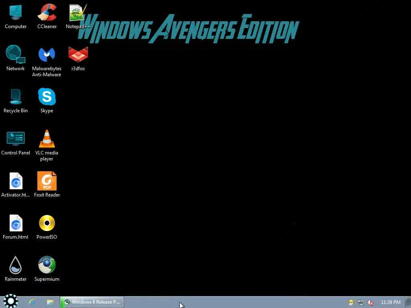Open Windows Explorer from the taskbar
411x308 pixels.
coord(50,302)
